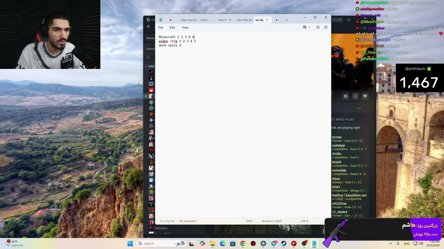Click the '55 characters' status bar entry

(188, 221)
